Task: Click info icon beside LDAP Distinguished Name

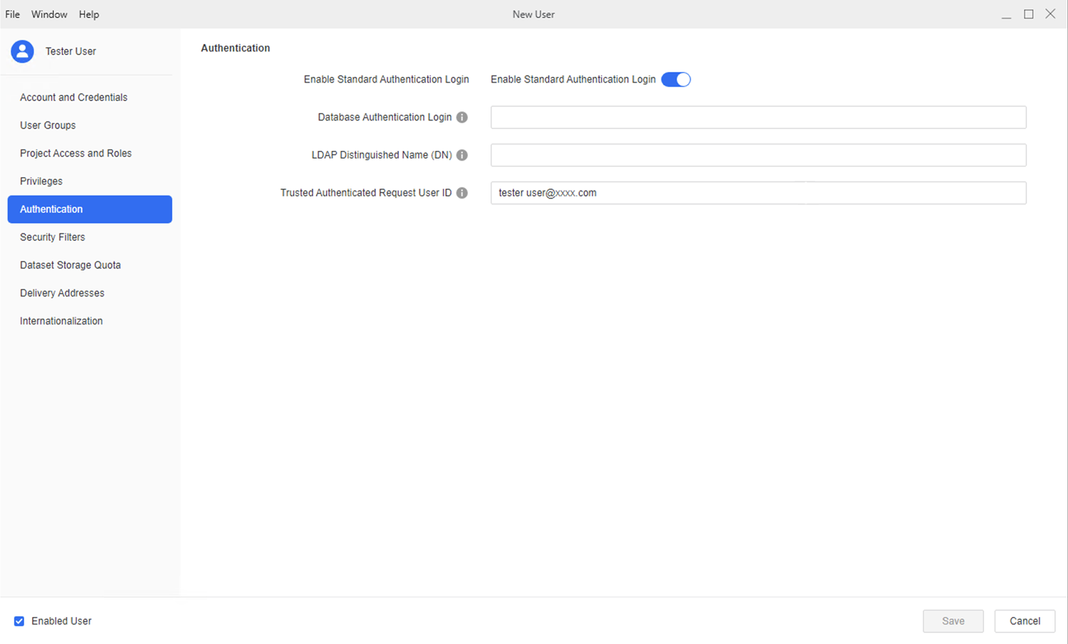Action: (462, 155)
